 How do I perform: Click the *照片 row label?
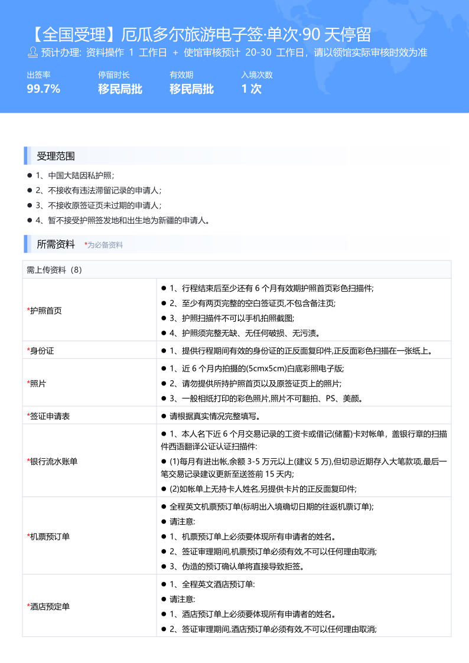pos(37,384)
